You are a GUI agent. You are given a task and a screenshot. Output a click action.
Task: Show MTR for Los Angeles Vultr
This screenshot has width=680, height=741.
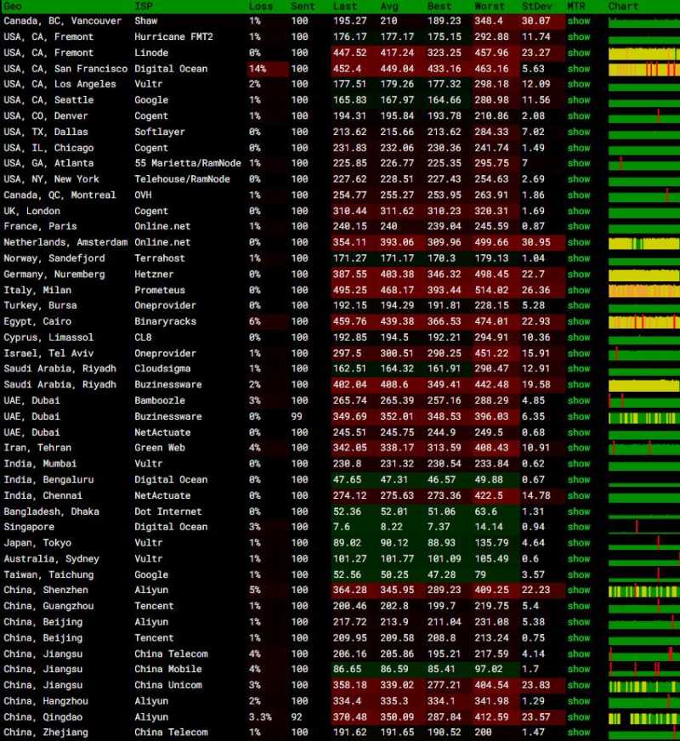(579, 84)
